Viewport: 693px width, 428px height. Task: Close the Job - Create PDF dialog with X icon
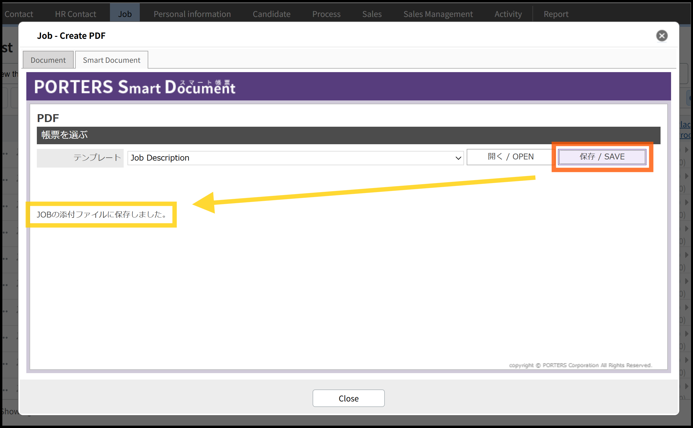click(x=662, y=36)
